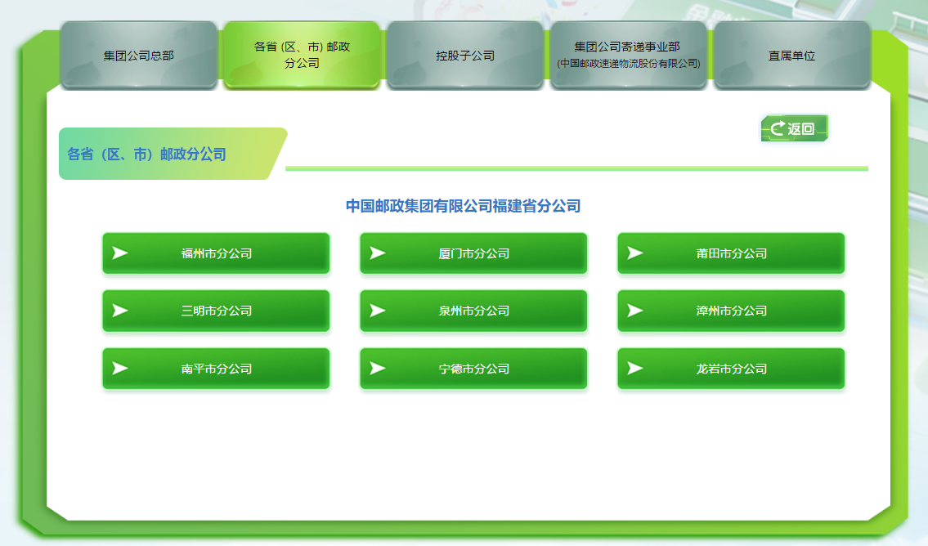
Task: Click the arrow icon beside 漳州市分公司
Action: click(x=635, y=311)
